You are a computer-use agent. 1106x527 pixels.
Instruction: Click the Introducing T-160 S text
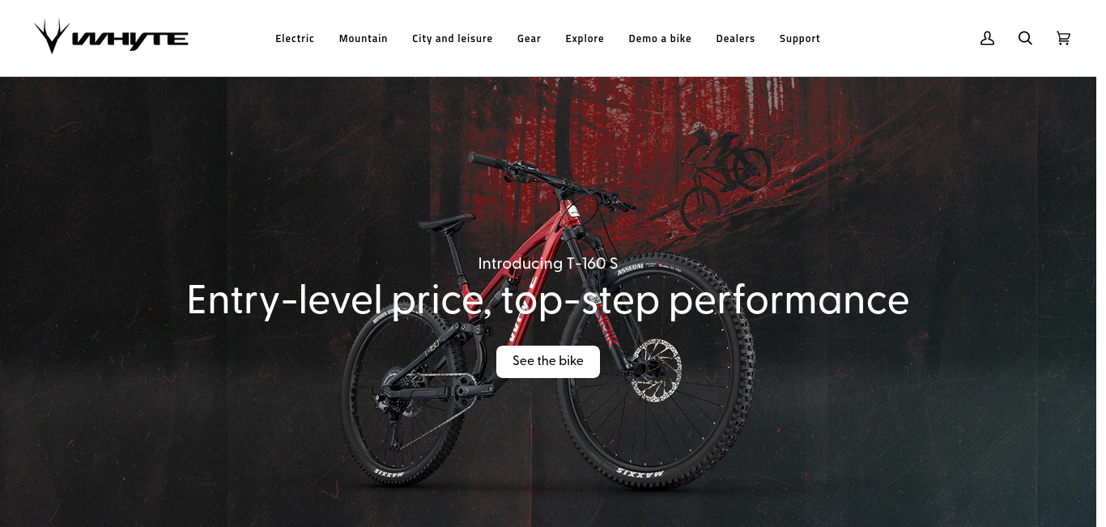click(548, 264)
